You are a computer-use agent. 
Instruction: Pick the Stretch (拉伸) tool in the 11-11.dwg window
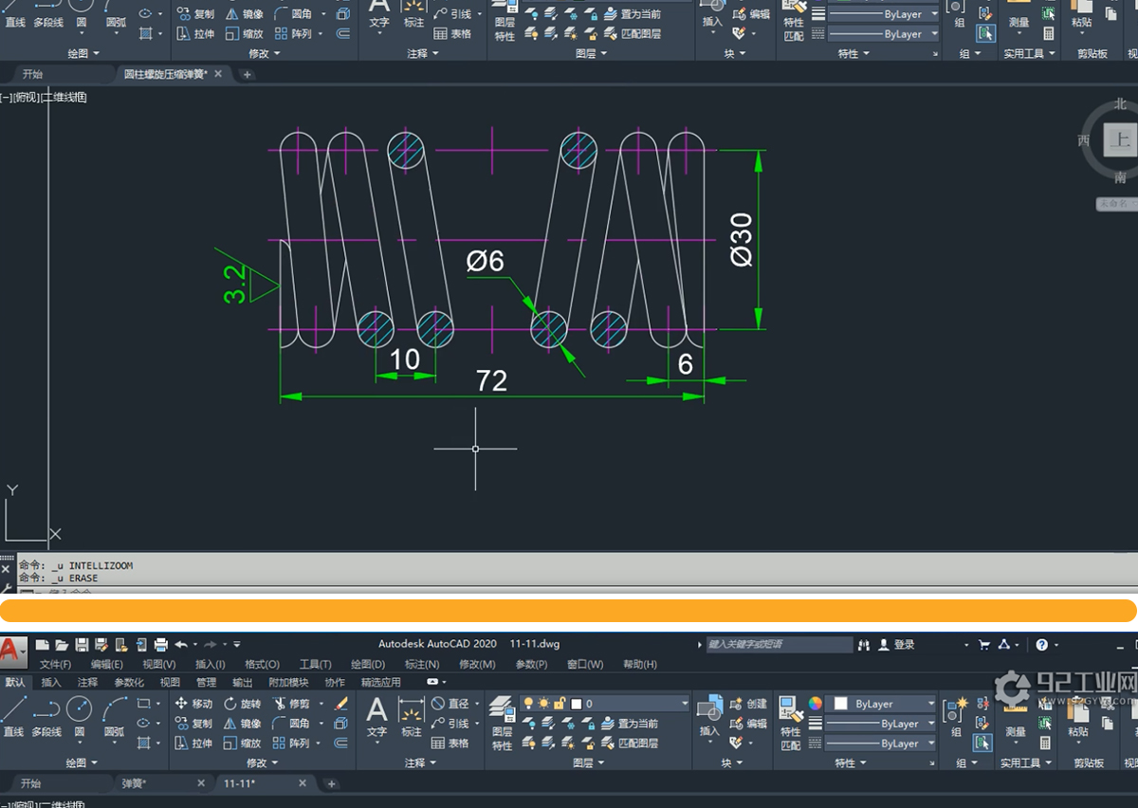coord(193,744)
